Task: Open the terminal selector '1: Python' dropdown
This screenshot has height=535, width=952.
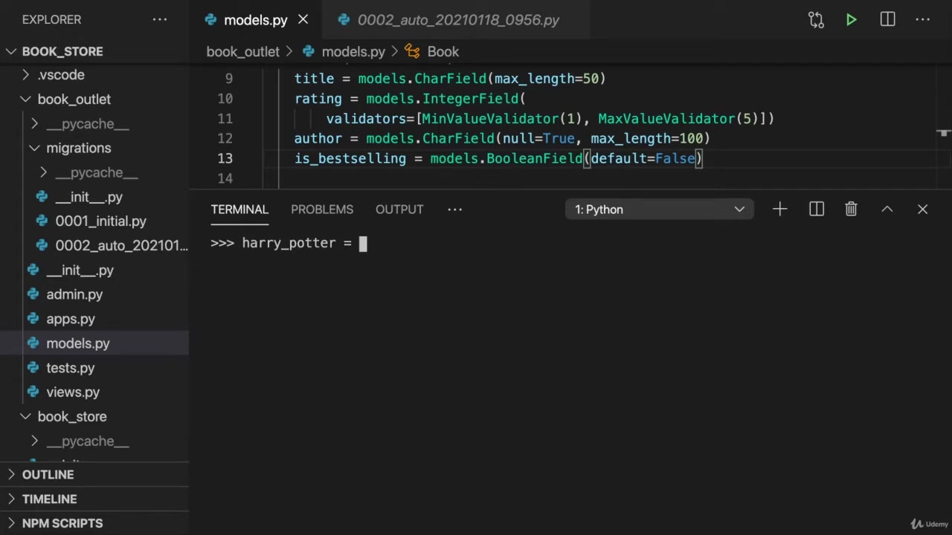Action: (658, 210)
